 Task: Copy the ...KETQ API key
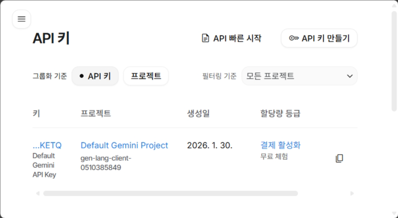[x=339, y=158]
